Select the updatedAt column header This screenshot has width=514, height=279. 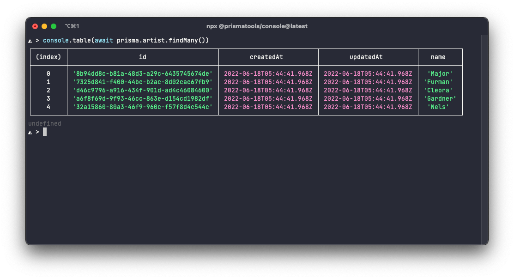367,57
